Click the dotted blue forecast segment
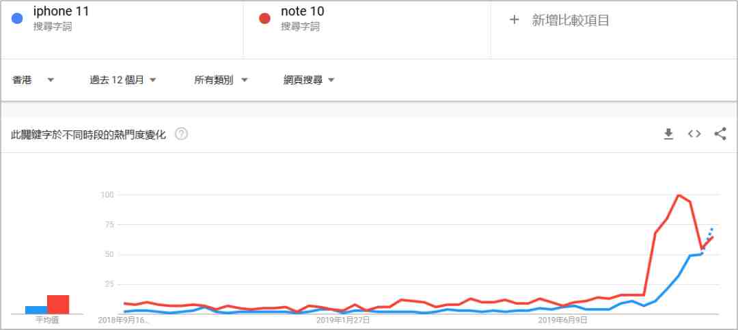This screenshot has width=738, height=330. 707,240
